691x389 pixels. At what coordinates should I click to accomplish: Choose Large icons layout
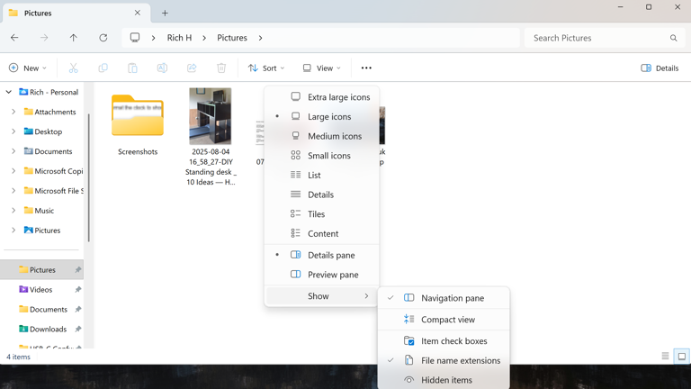tap(322, 116)
